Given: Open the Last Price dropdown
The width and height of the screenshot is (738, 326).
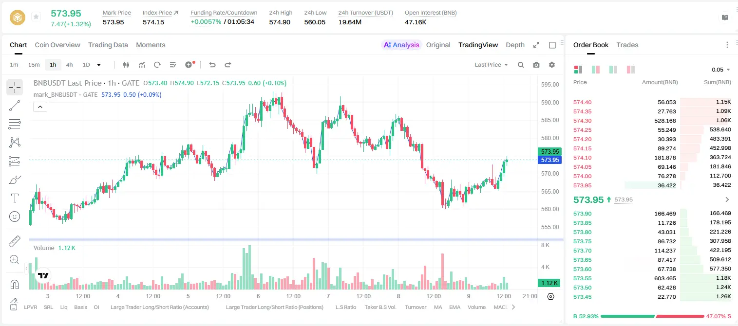Looking at the screenshot, I should click(491, 65).
